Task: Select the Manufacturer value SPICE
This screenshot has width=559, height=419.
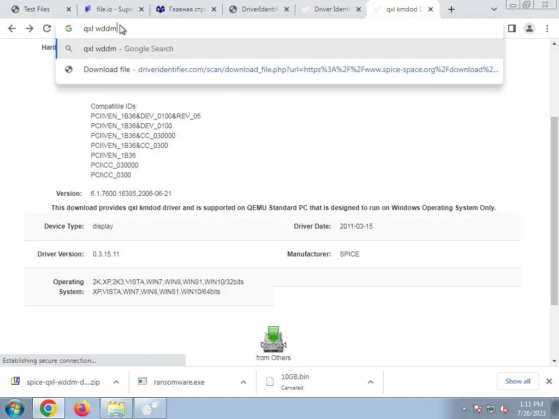Action: click(x=349, y=254)
